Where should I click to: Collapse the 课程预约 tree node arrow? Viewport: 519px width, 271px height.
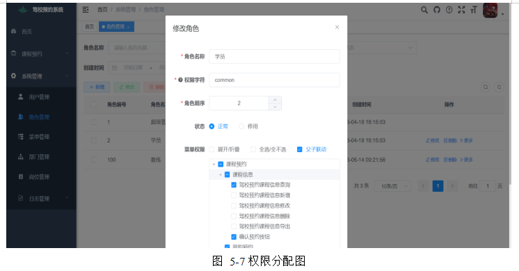coord(214,164)
